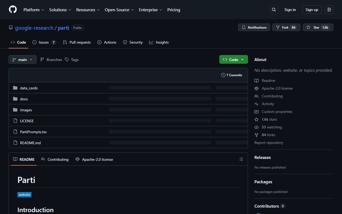Toggle the README outline list view

coord(241,159)
